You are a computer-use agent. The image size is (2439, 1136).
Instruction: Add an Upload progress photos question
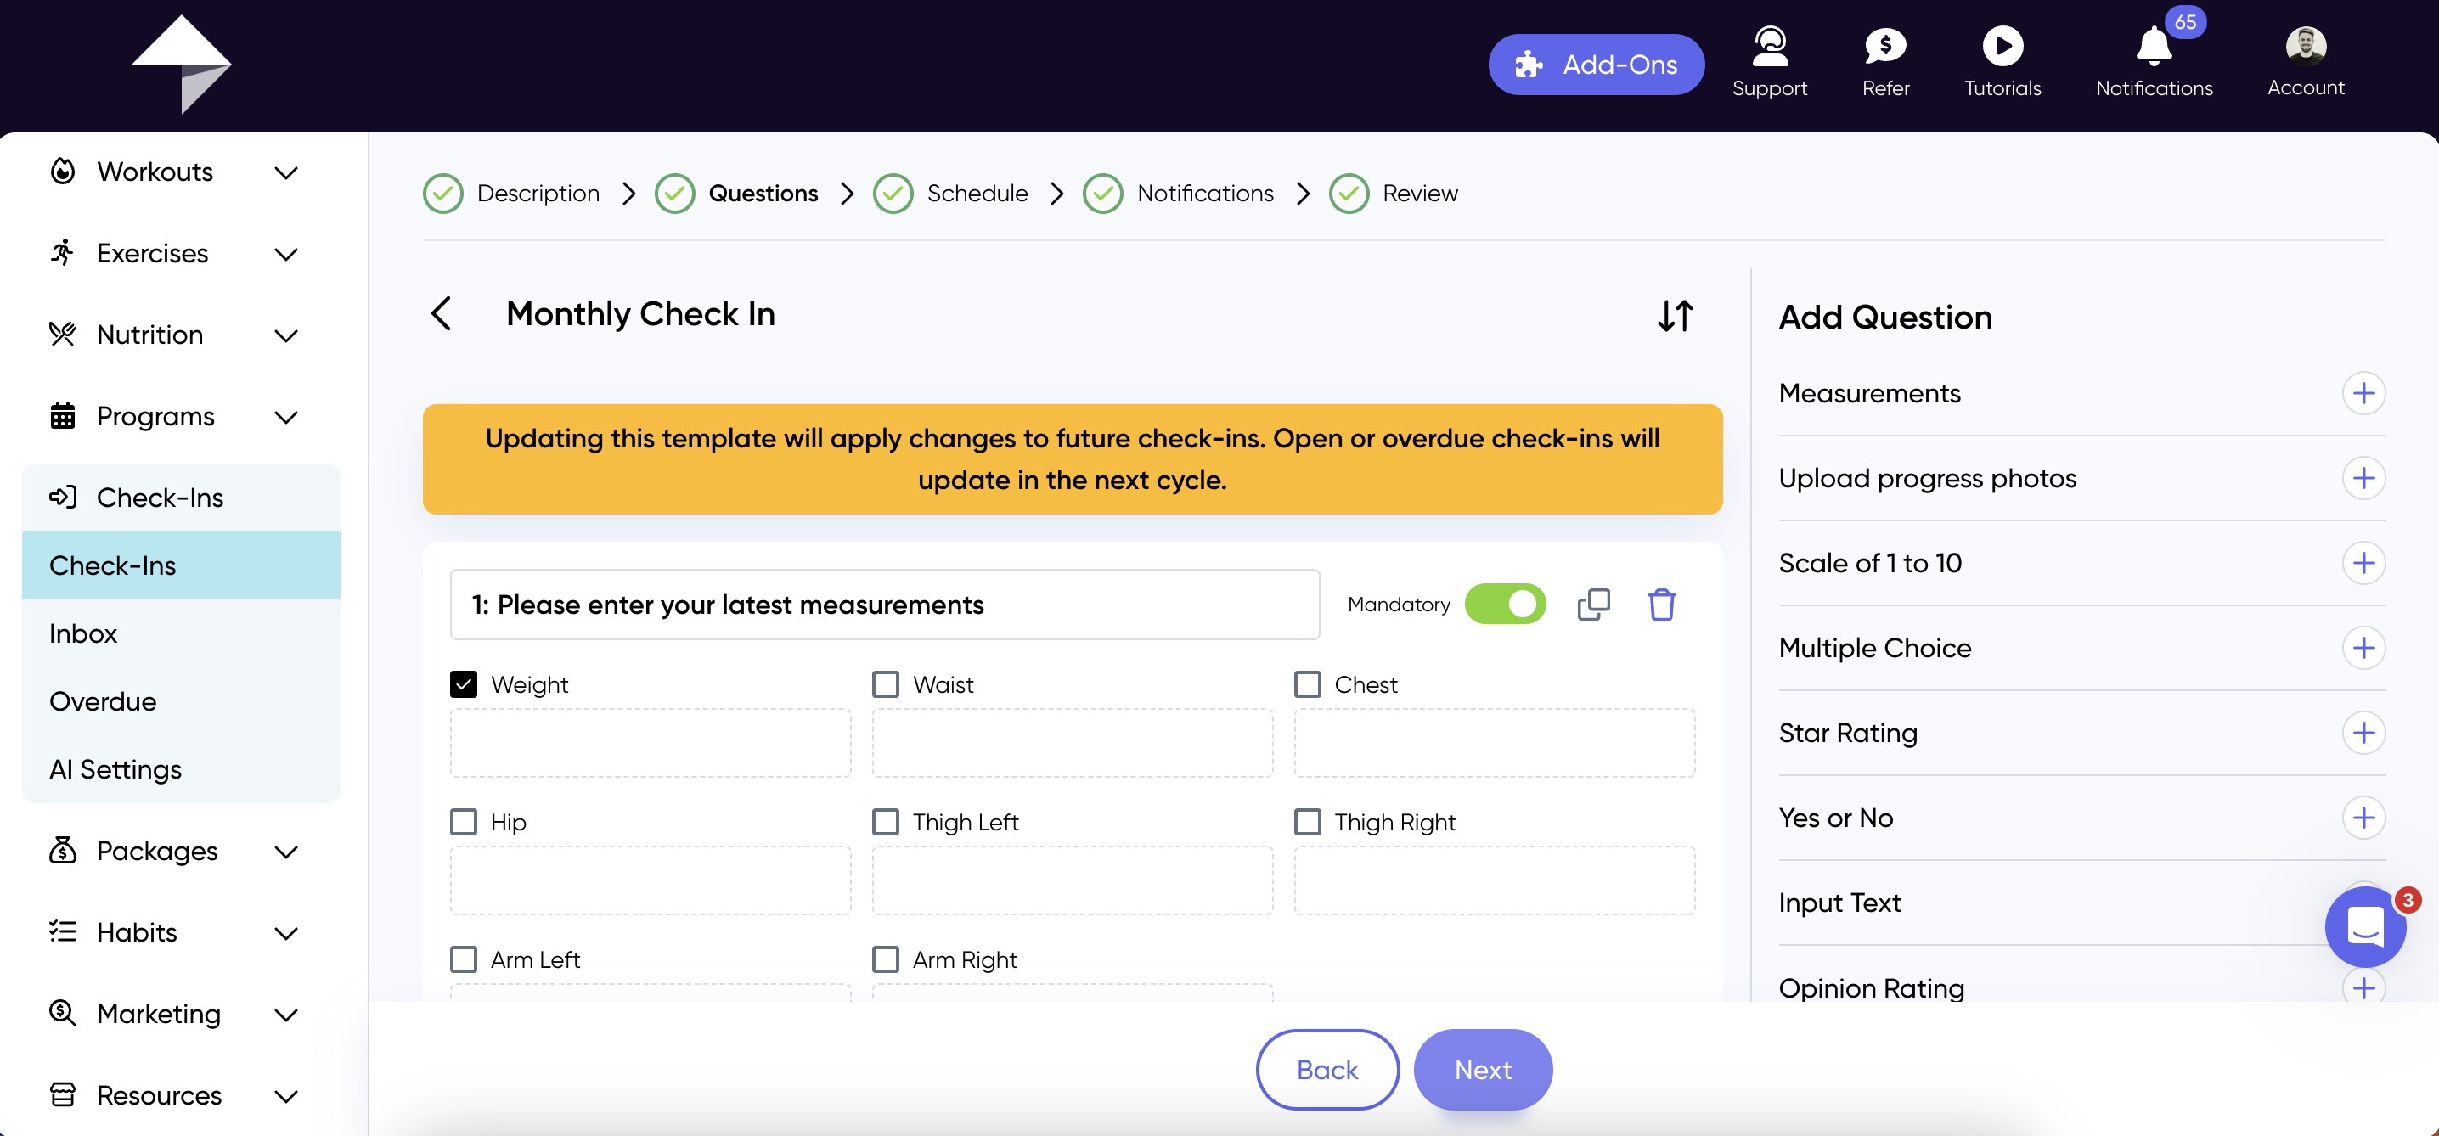click(x=2363, y=478)
